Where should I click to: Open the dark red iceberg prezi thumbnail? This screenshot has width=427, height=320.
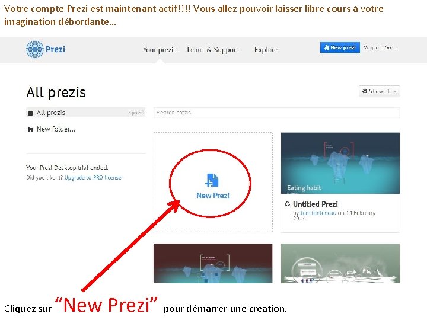click(213, 263)
